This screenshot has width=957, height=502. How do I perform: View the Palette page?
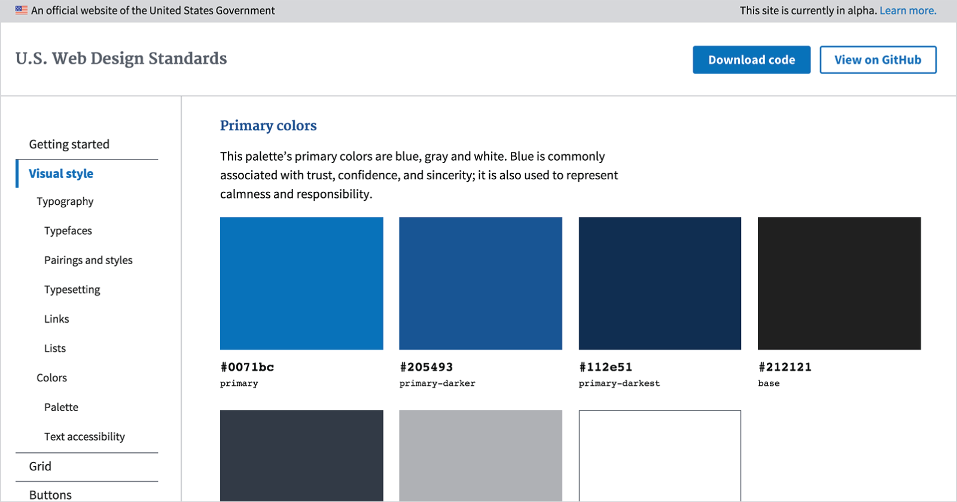coord(61,407)
